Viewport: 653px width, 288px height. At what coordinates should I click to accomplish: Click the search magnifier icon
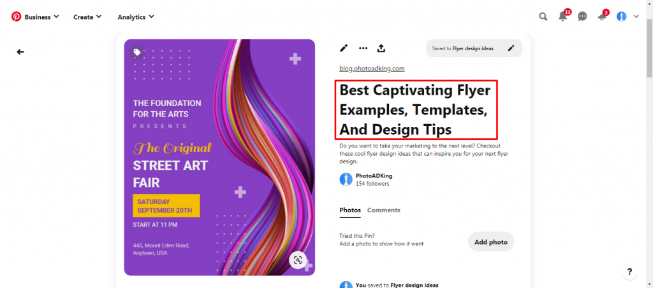click(543, 17)
